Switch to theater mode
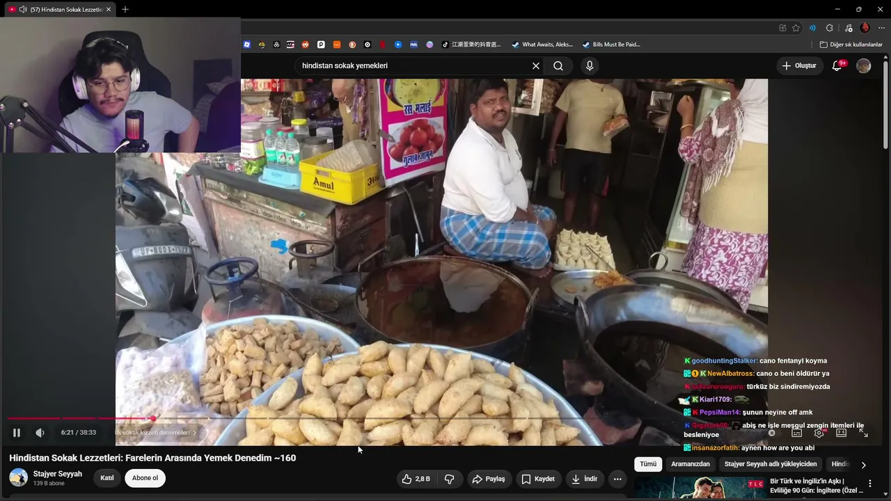The image size is (891, 501). coord(841,433)
